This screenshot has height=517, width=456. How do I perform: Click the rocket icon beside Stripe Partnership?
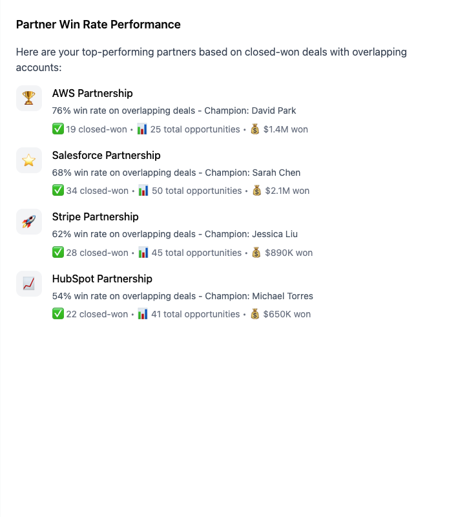(x=29, y=222)
